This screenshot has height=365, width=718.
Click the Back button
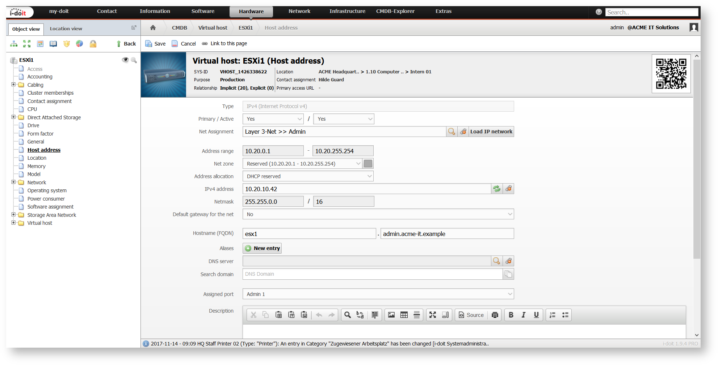[x=126, y=44]
